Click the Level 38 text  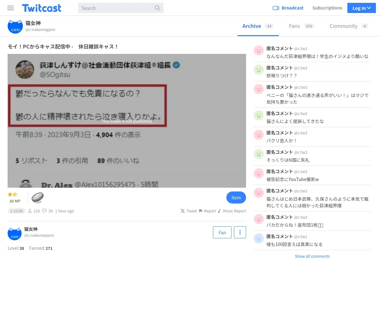(16, 248)
